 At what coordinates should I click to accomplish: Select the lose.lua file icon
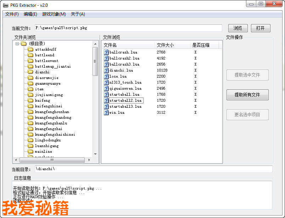coord(106,77)
